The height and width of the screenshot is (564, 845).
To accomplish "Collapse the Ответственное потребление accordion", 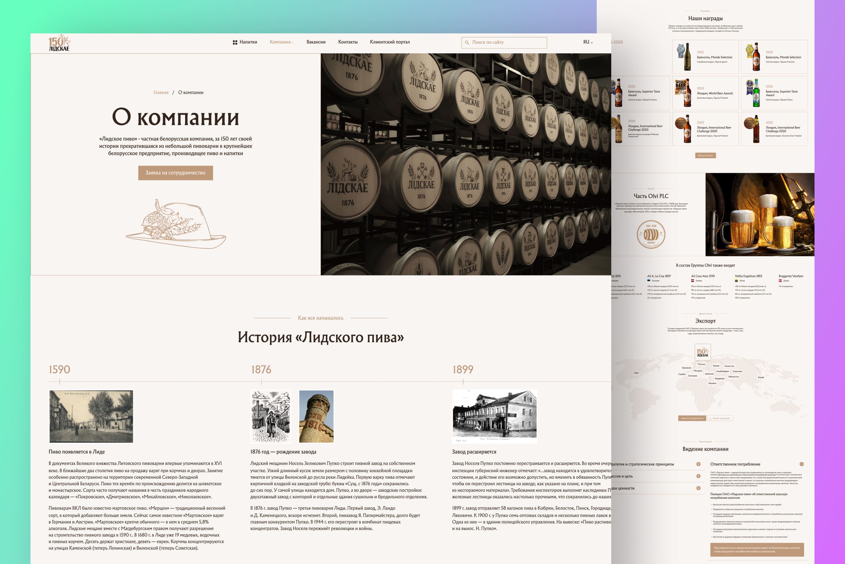I will 802,464.
